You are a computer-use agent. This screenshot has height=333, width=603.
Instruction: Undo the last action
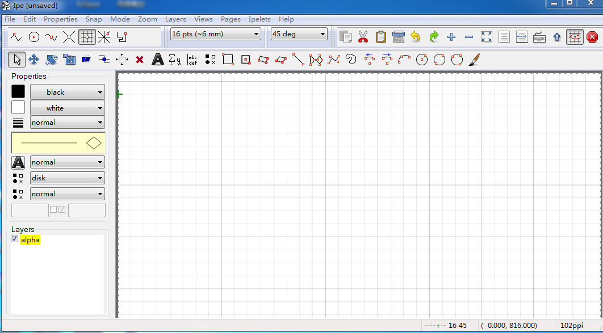416,37
